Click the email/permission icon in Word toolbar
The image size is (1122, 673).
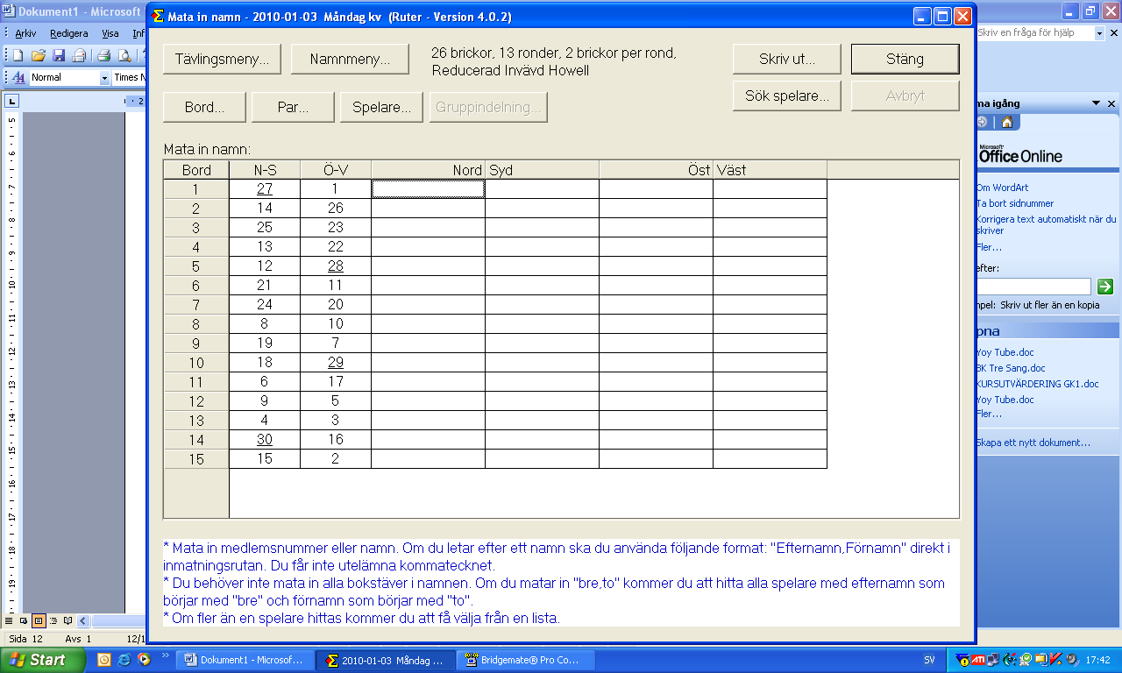[80, 55]
